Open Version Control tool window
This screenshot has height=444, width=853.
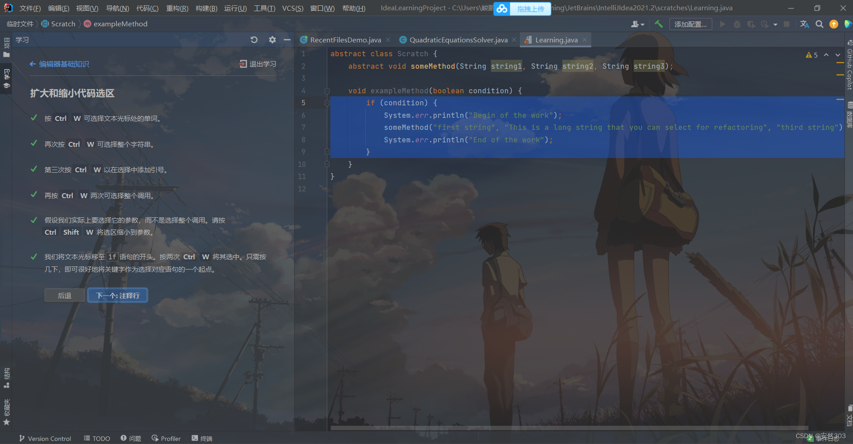point(45,438)
